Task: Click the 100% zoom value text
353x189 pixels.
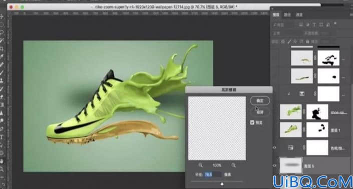Action: click(217, 165)
